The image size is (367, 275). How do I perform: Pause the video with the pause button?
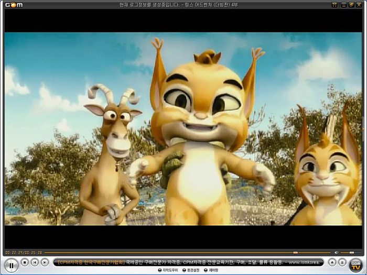click(11, 265)
